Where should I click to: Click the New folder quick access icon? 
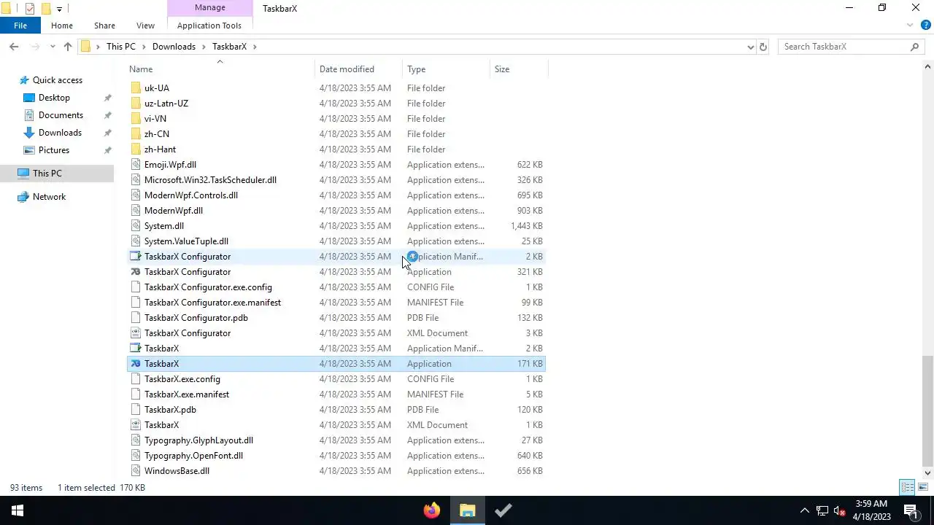coord(45,9)
